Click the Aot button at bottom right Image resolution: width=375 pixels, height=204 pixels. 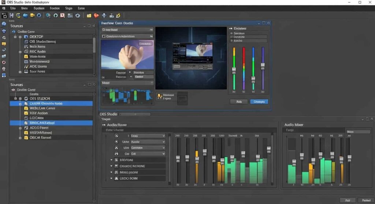(x=348, y=200)
